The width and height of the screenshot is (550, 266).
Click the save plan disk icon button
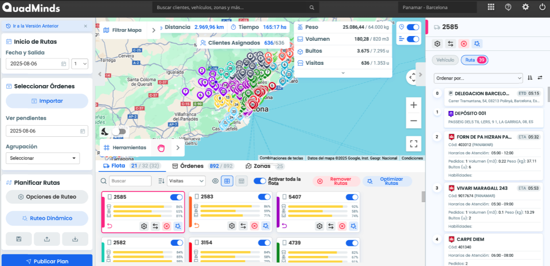click(x=19, y=239)
